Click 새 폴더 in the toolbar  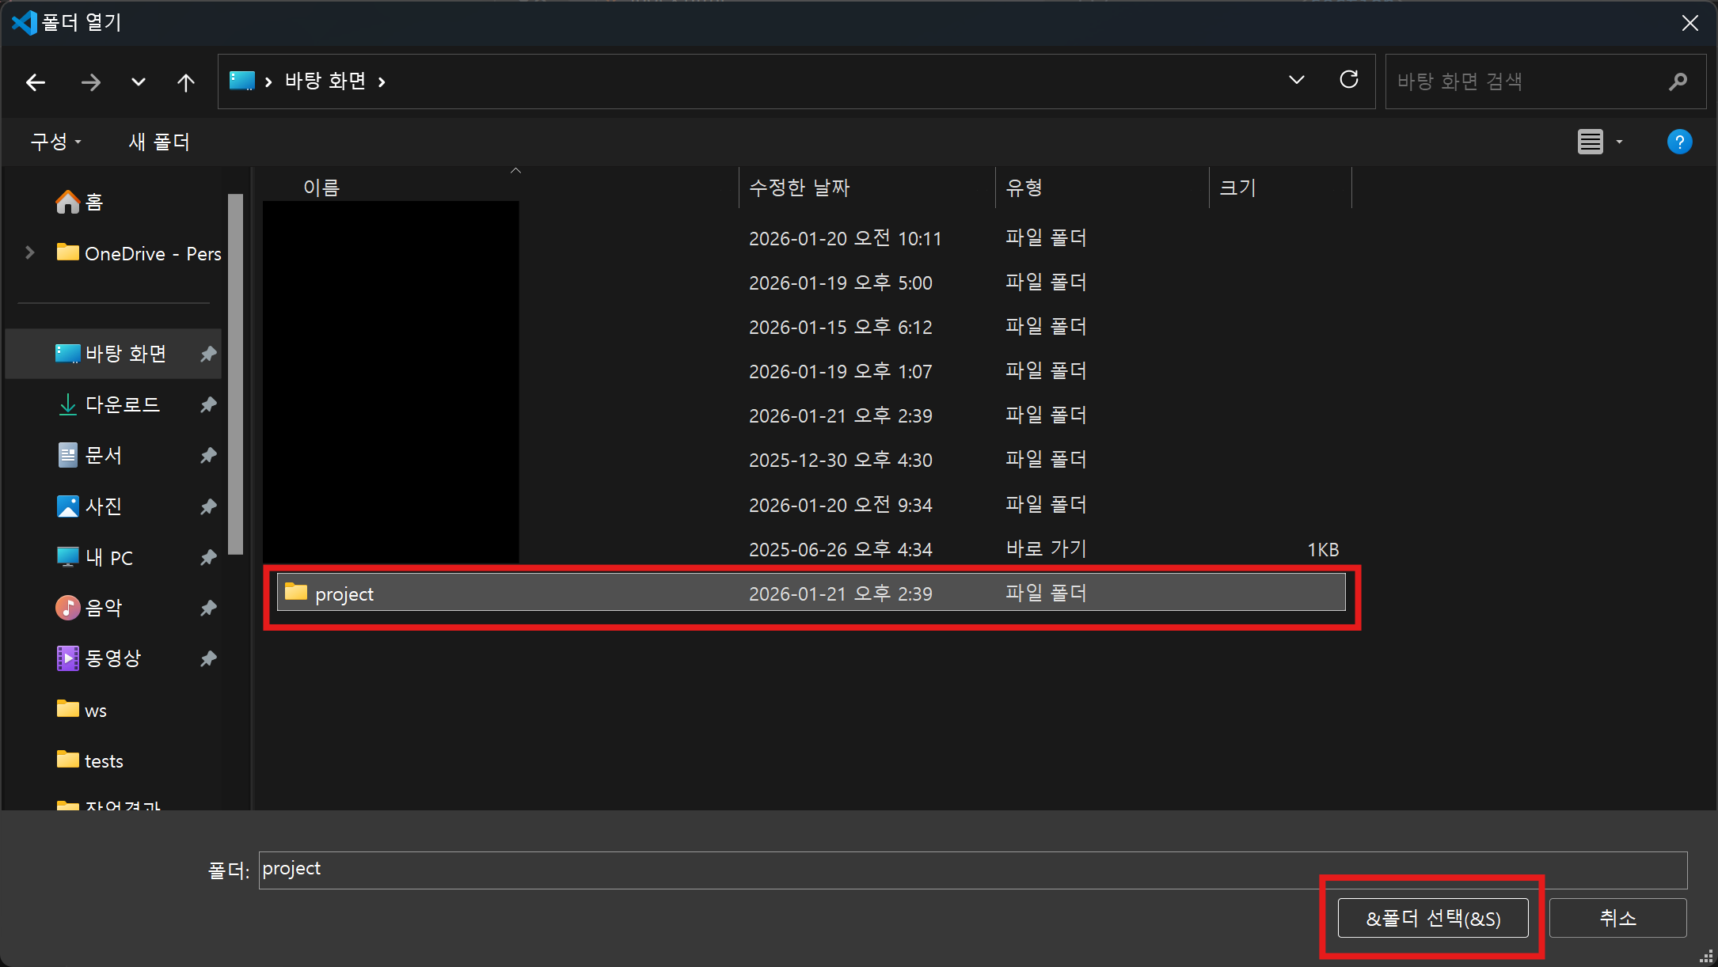click(x=159, y=142)
